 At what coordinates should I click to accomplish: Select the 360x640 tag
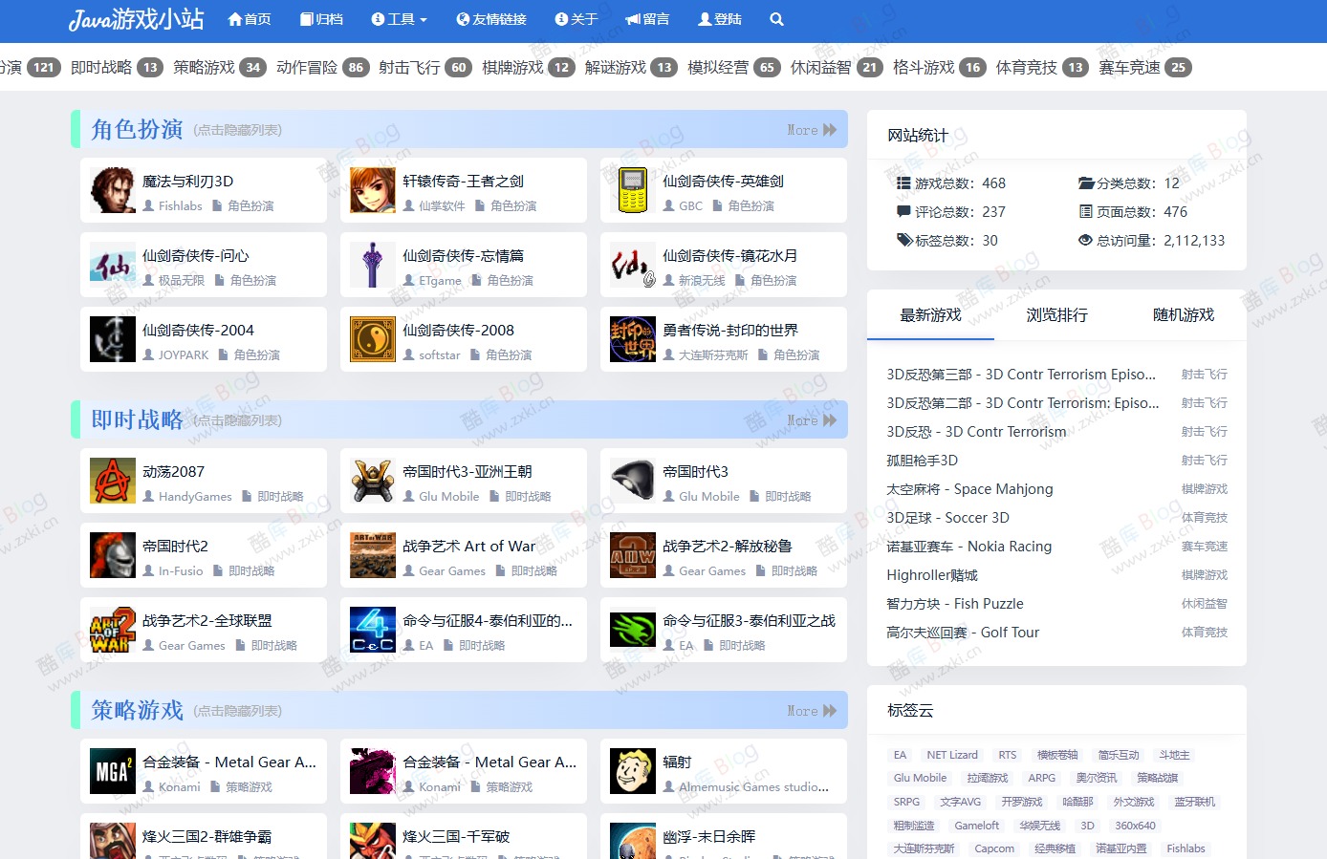click(1135, 826)
